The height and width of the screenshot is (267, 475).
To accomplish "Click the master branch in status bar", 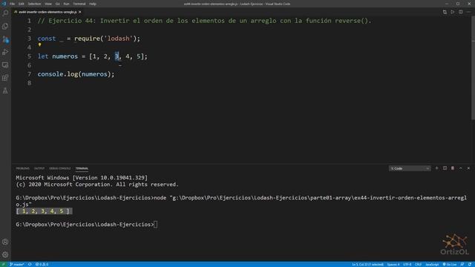I will pyautogui.click(x=17, y=264).
